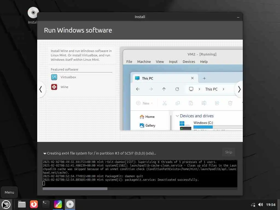Click the Windows (C:) usage bar
Screen dimensions: 280x210
point(218,127)
